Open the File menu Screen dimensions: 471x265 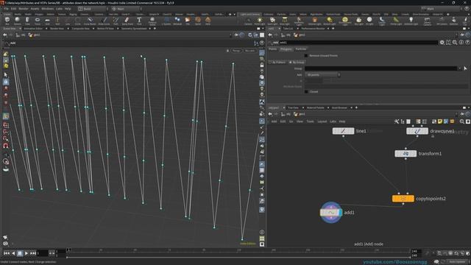click(6, 9)
